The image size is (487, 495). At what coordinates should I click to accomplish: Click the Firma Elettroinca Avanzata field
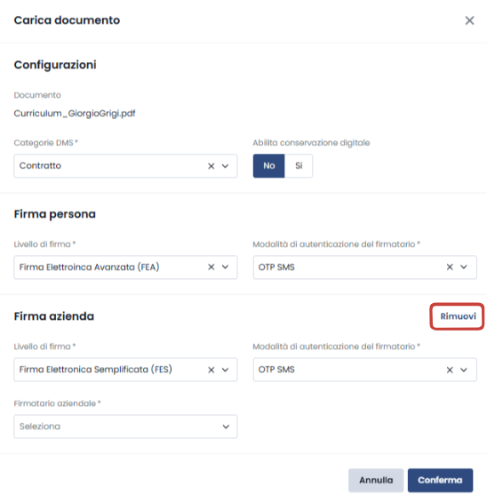pos(125,267)
